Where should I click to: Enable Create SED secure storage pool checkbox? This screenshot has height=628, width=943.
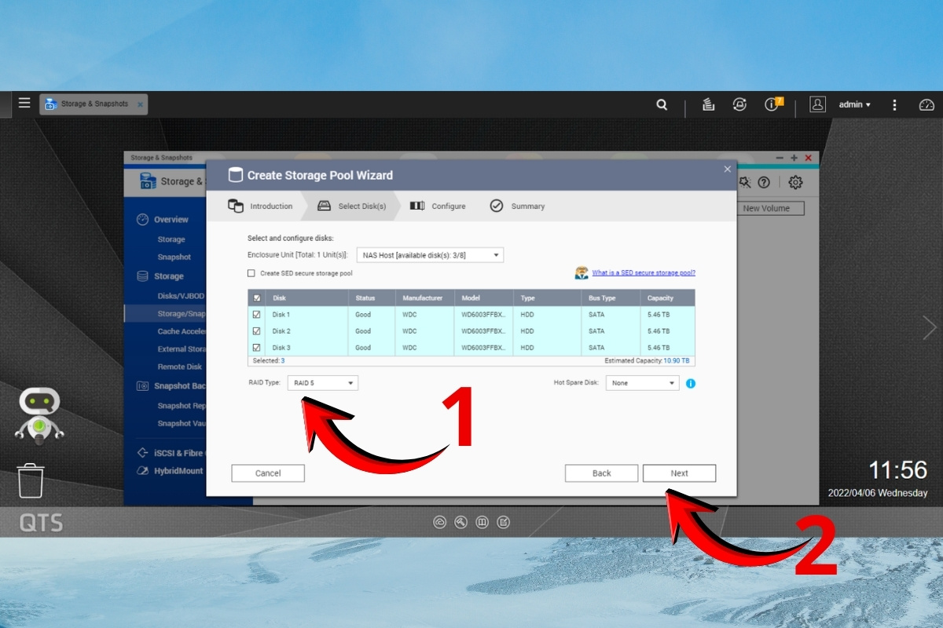click(x=251, y=273)
